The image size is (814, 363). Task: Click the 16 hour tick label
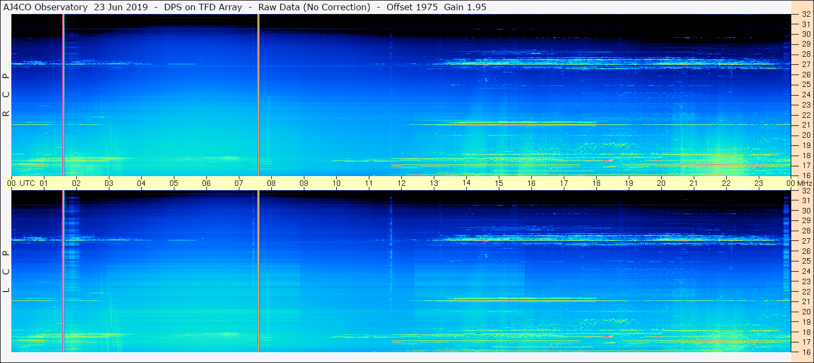click(x=531, y=183)
